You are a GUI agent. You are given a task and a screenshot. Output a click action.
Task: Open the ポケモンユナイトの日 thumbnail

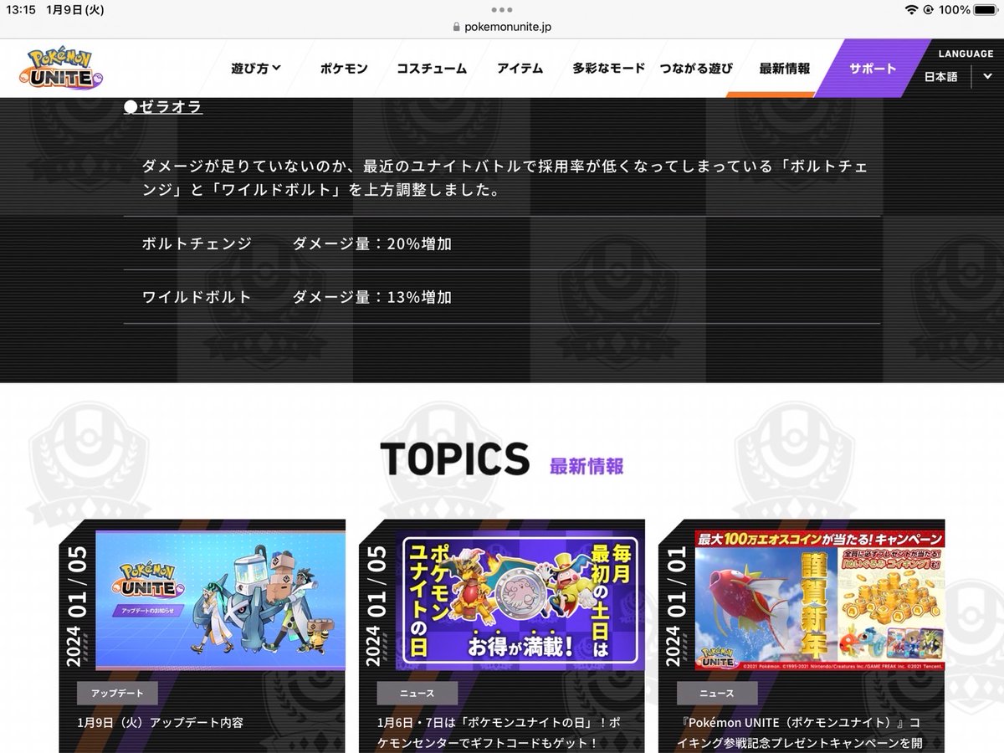pos(520,600)
